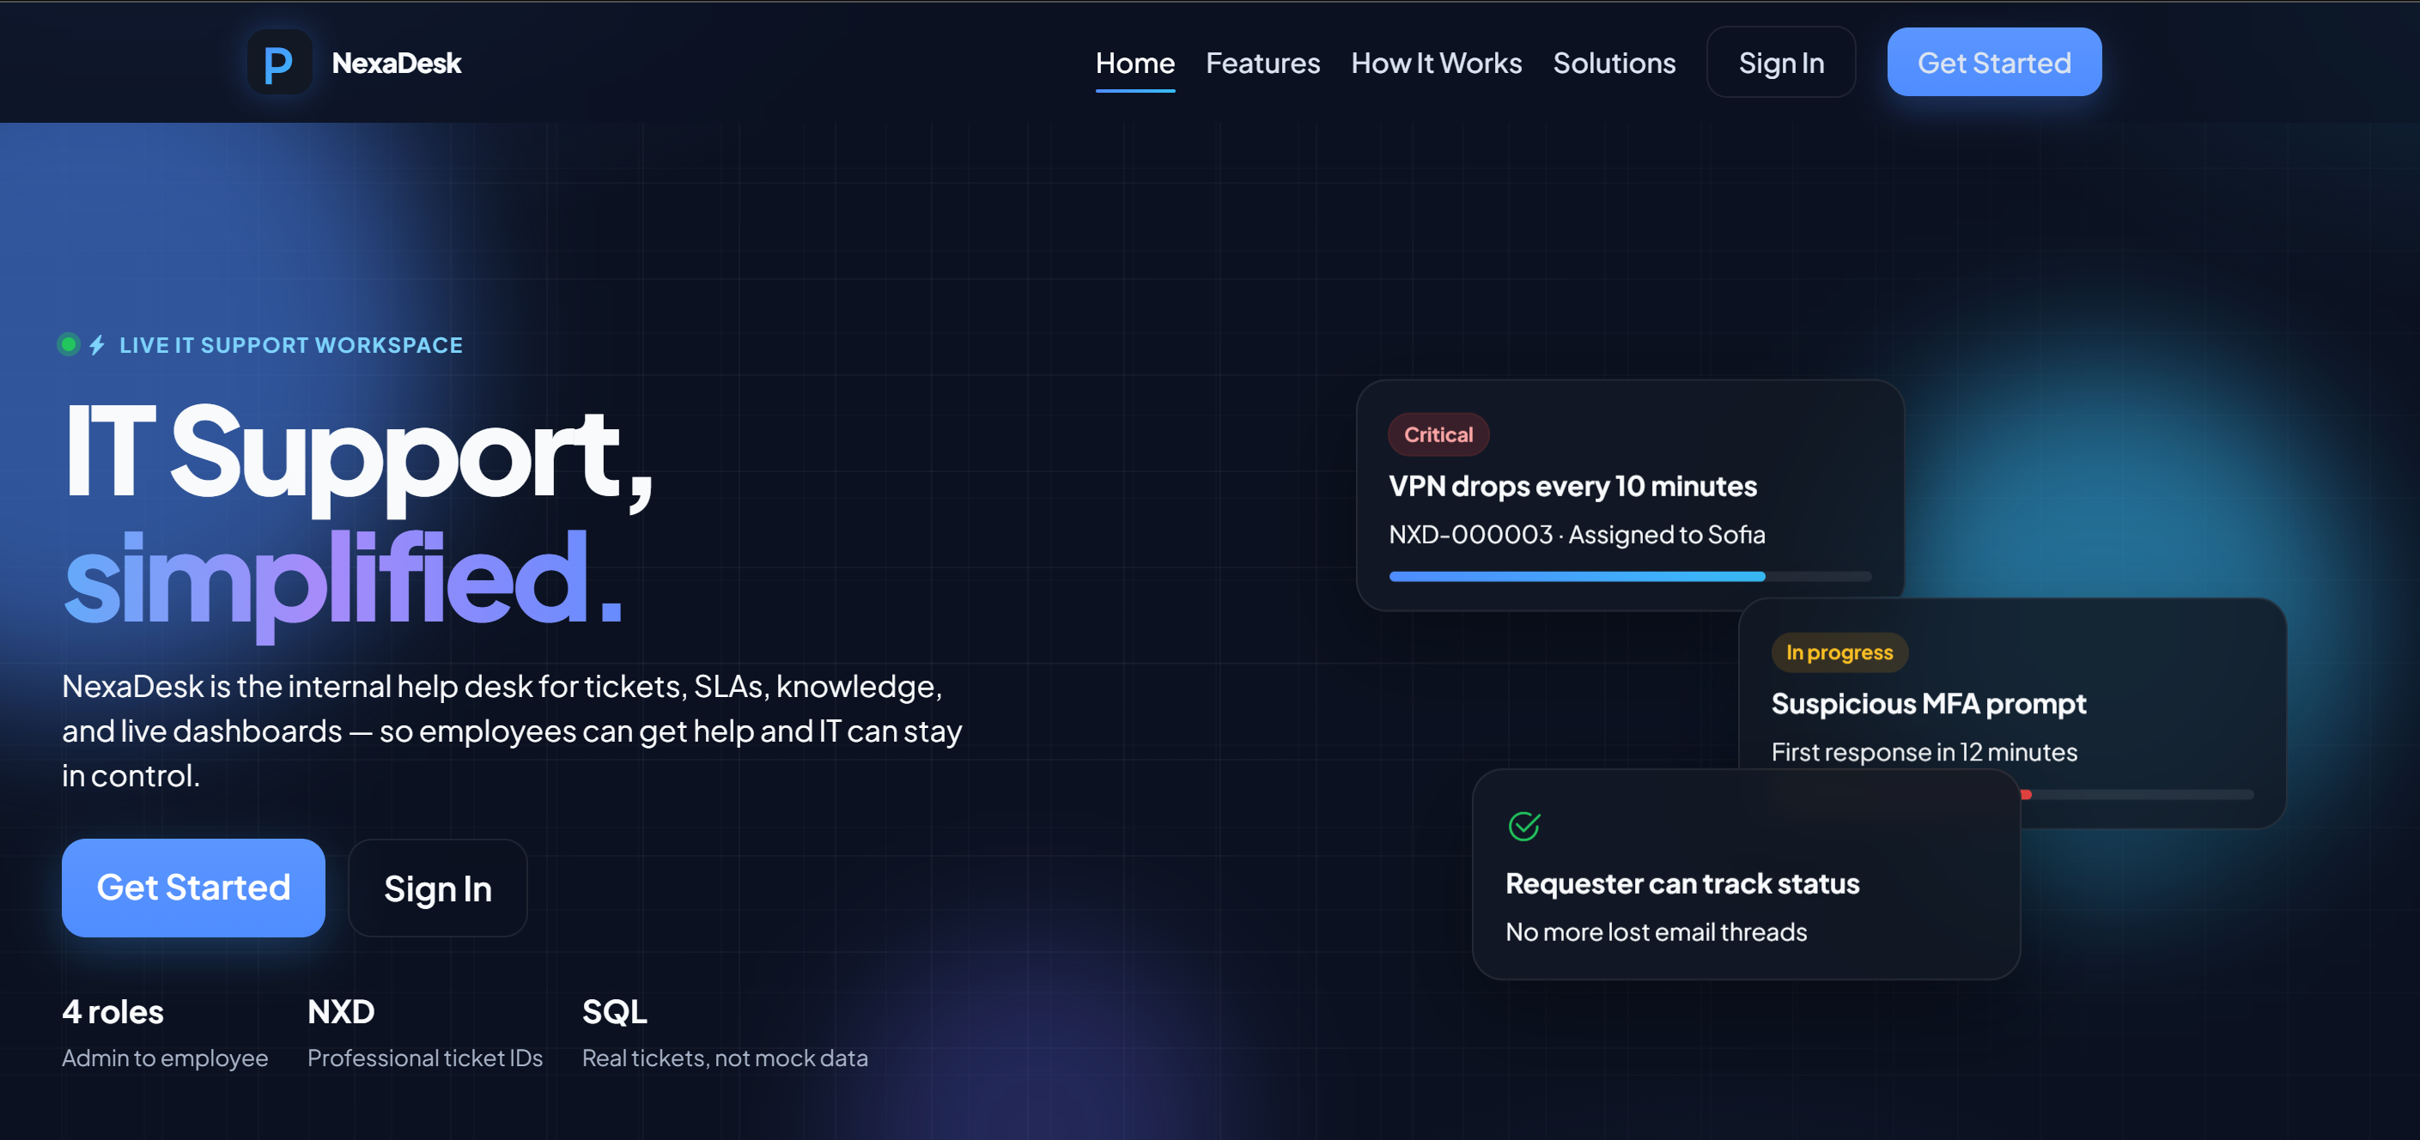2420x1140 pixels.
Task: Click the lightning bolt icon
Action: click(97, 344)
